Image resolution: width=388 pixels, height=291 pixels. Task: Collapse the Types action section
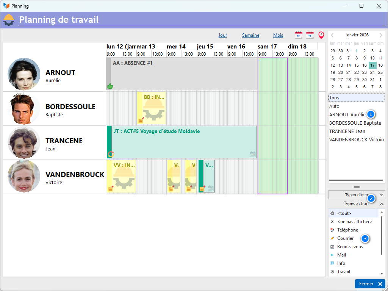tap(381, 204)
